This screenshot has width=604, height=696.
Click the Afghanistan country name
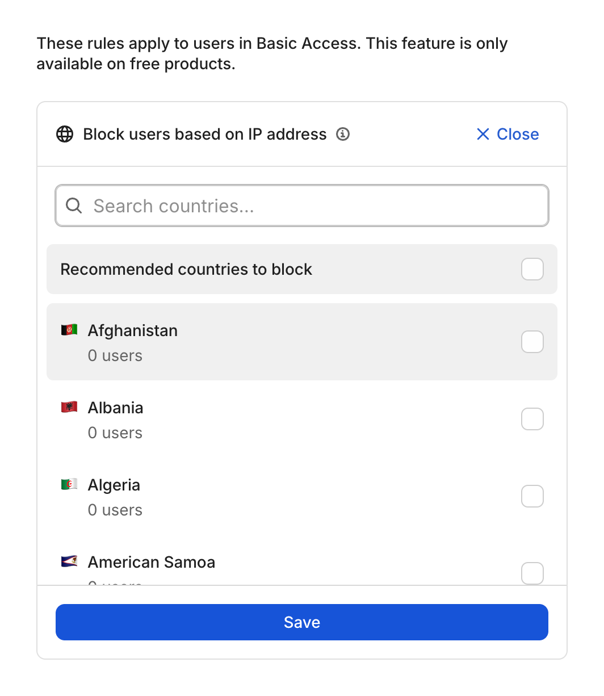133,330
